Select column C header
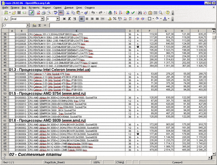 76,31
